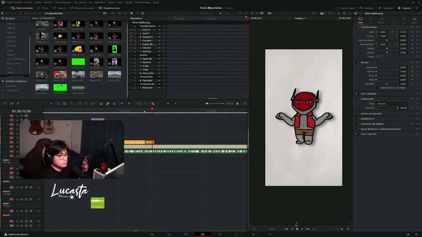Open the Deliver page rocket icon
The height and width of the screenshot is (237, 422).
tap(270, 234)
